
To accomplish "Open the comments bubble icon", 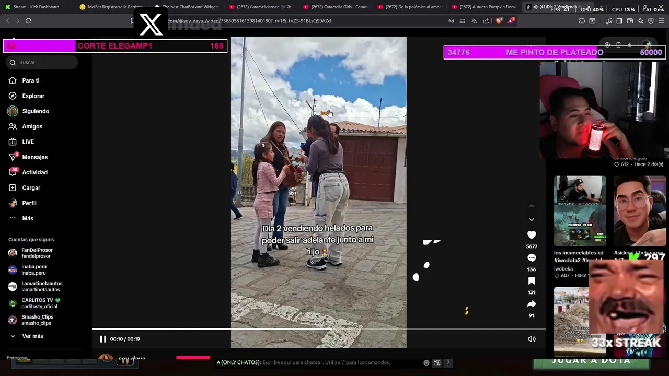I will [x=532, y=258].
